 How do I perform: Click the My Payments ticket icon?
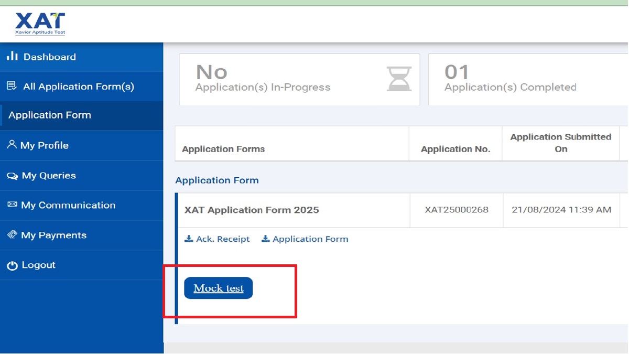pos(12,235)
